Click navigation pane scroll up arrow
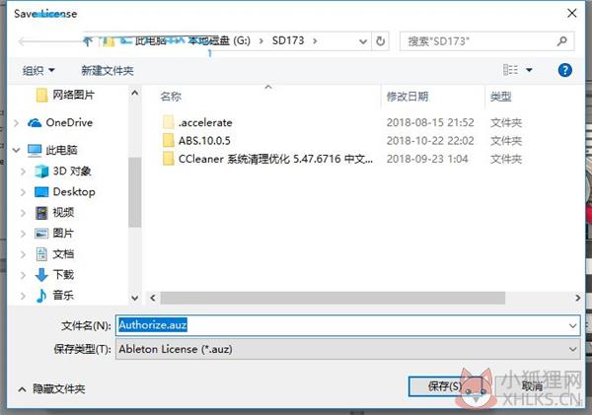This screenshot has height=415, width=592. coord(135,93)
